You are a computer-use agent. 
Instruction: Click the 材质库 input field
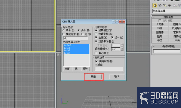109,69
